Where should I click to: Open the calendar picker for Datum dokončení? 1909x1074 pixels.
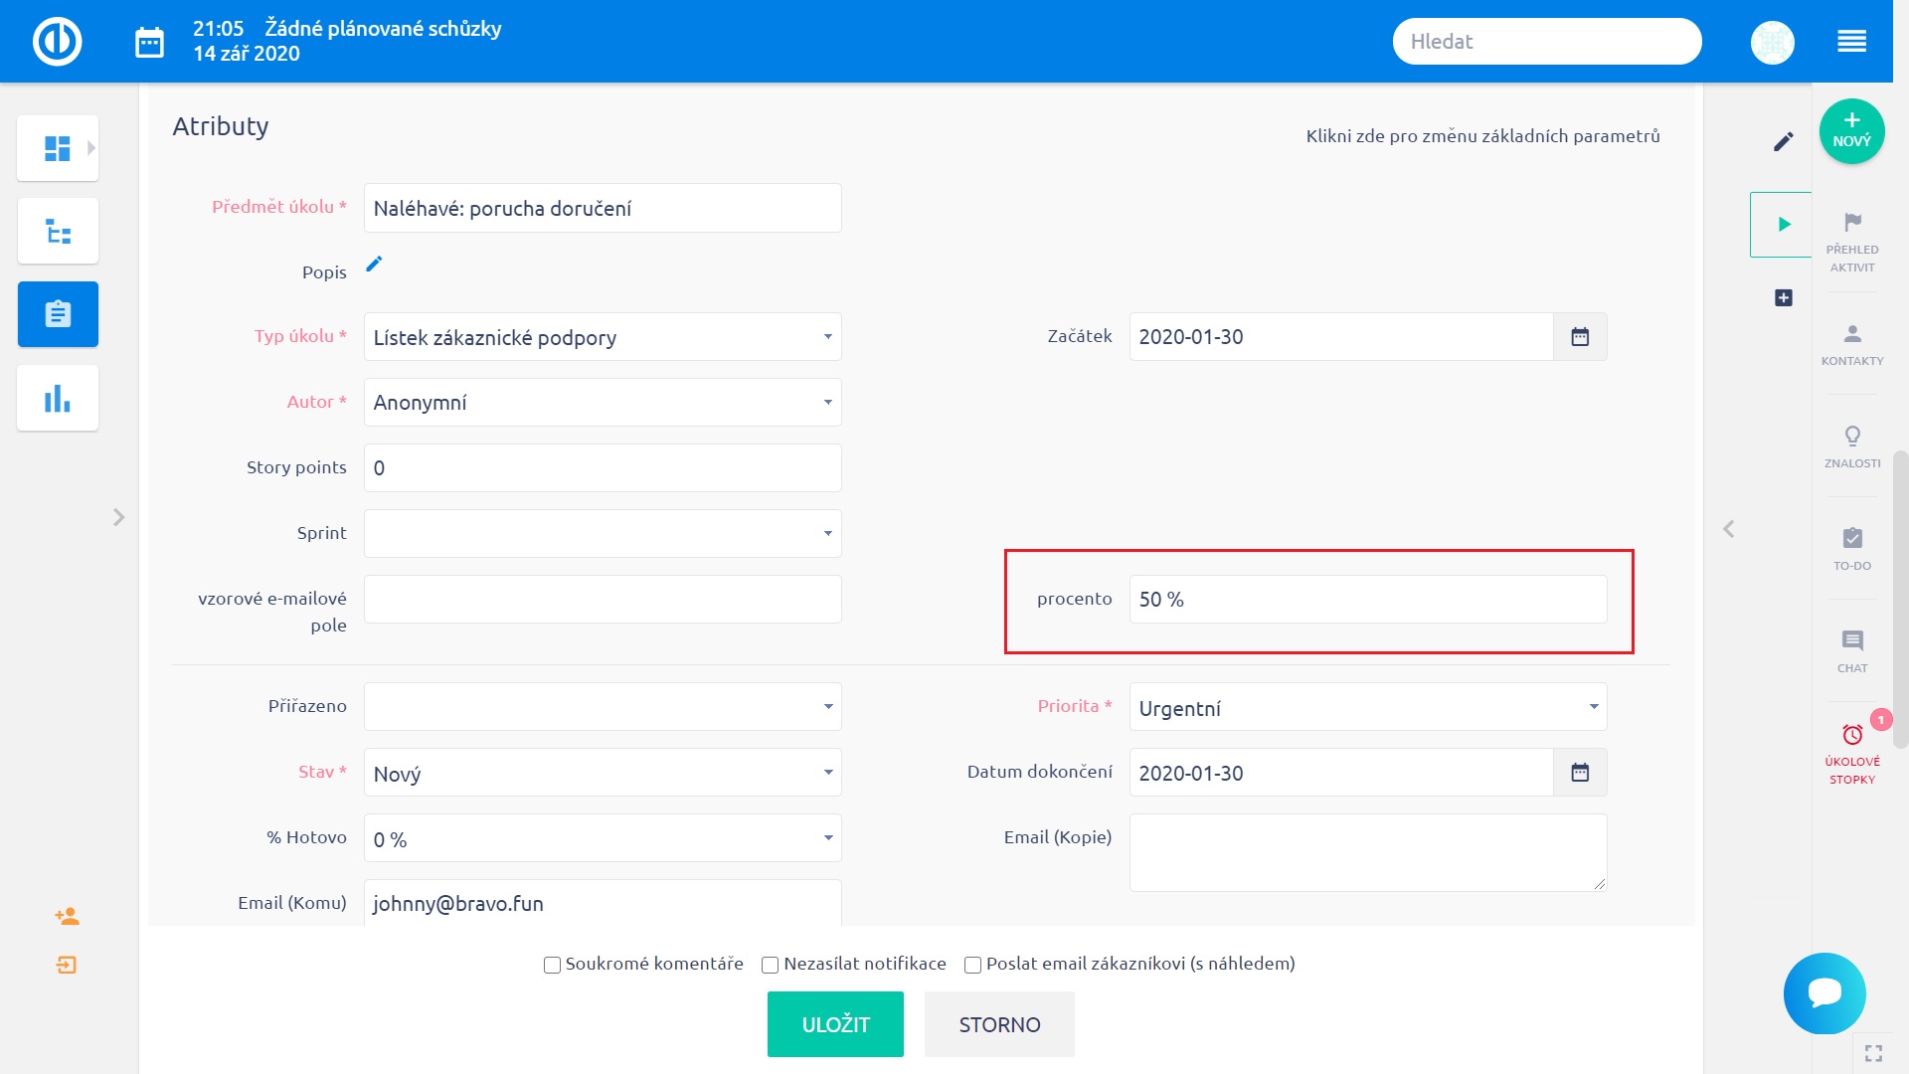tap(1580, 773)
